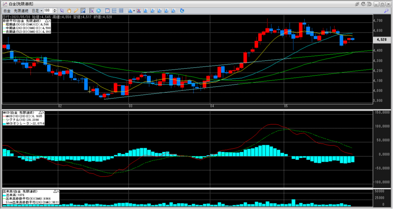
Task: Collapse the volume panel legend triangle
Action: pyautogui.click(x=55, y=191)
